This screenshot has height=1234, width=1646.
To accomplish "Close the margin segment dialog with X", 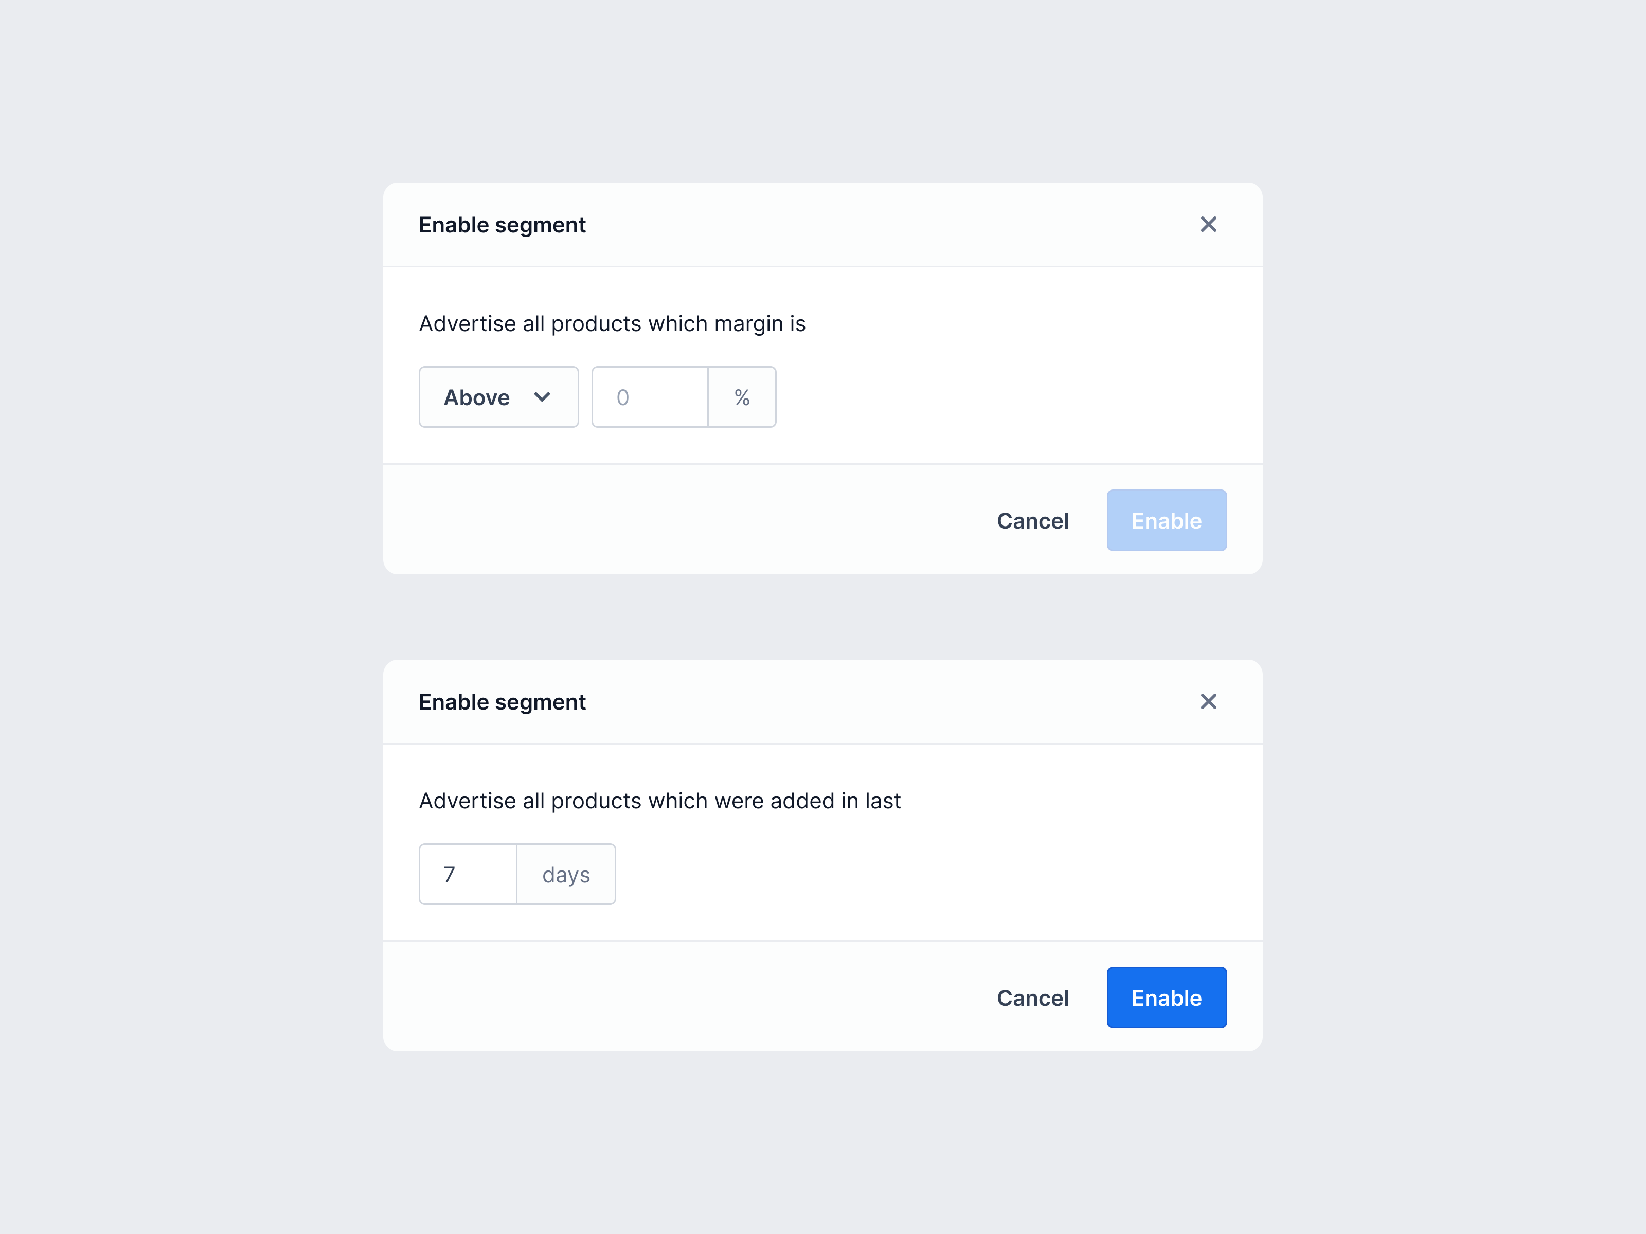I will [x=1208, y=225].
